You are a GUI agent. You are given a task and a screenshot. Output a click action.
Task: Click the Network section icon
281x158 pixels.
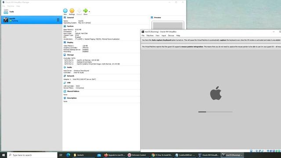(x=65, y=76)
